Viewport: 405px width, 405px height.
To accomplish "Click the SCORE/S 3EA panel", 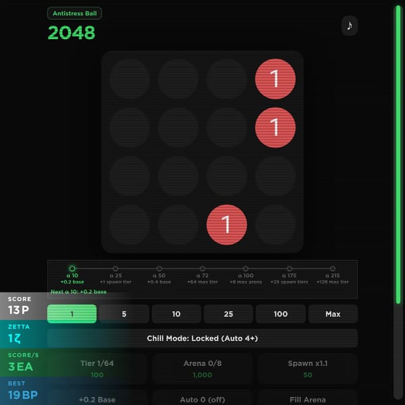I will (x=23, y=362).
